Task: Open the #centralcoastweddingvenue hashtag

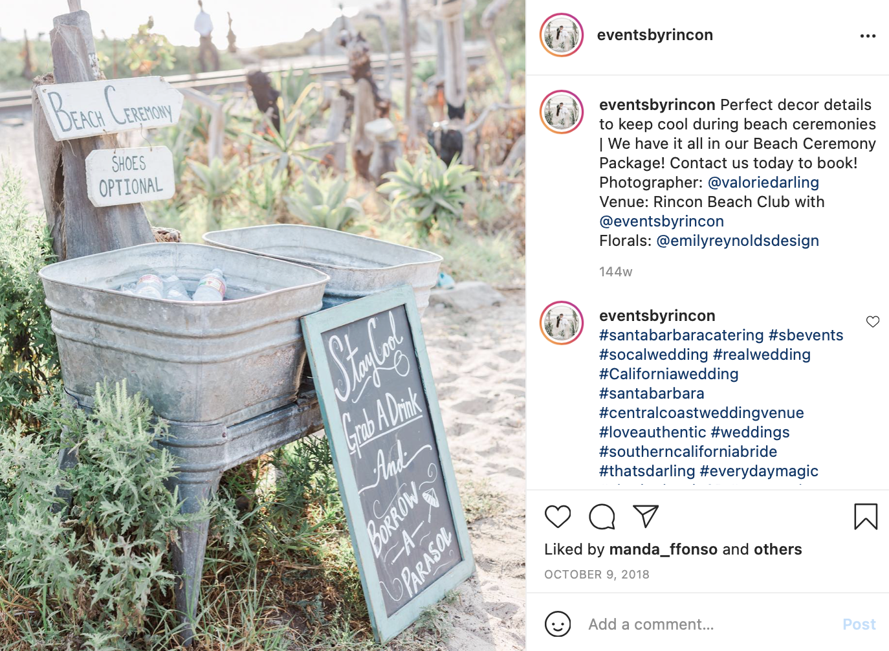Action: [x=701, y=413]
